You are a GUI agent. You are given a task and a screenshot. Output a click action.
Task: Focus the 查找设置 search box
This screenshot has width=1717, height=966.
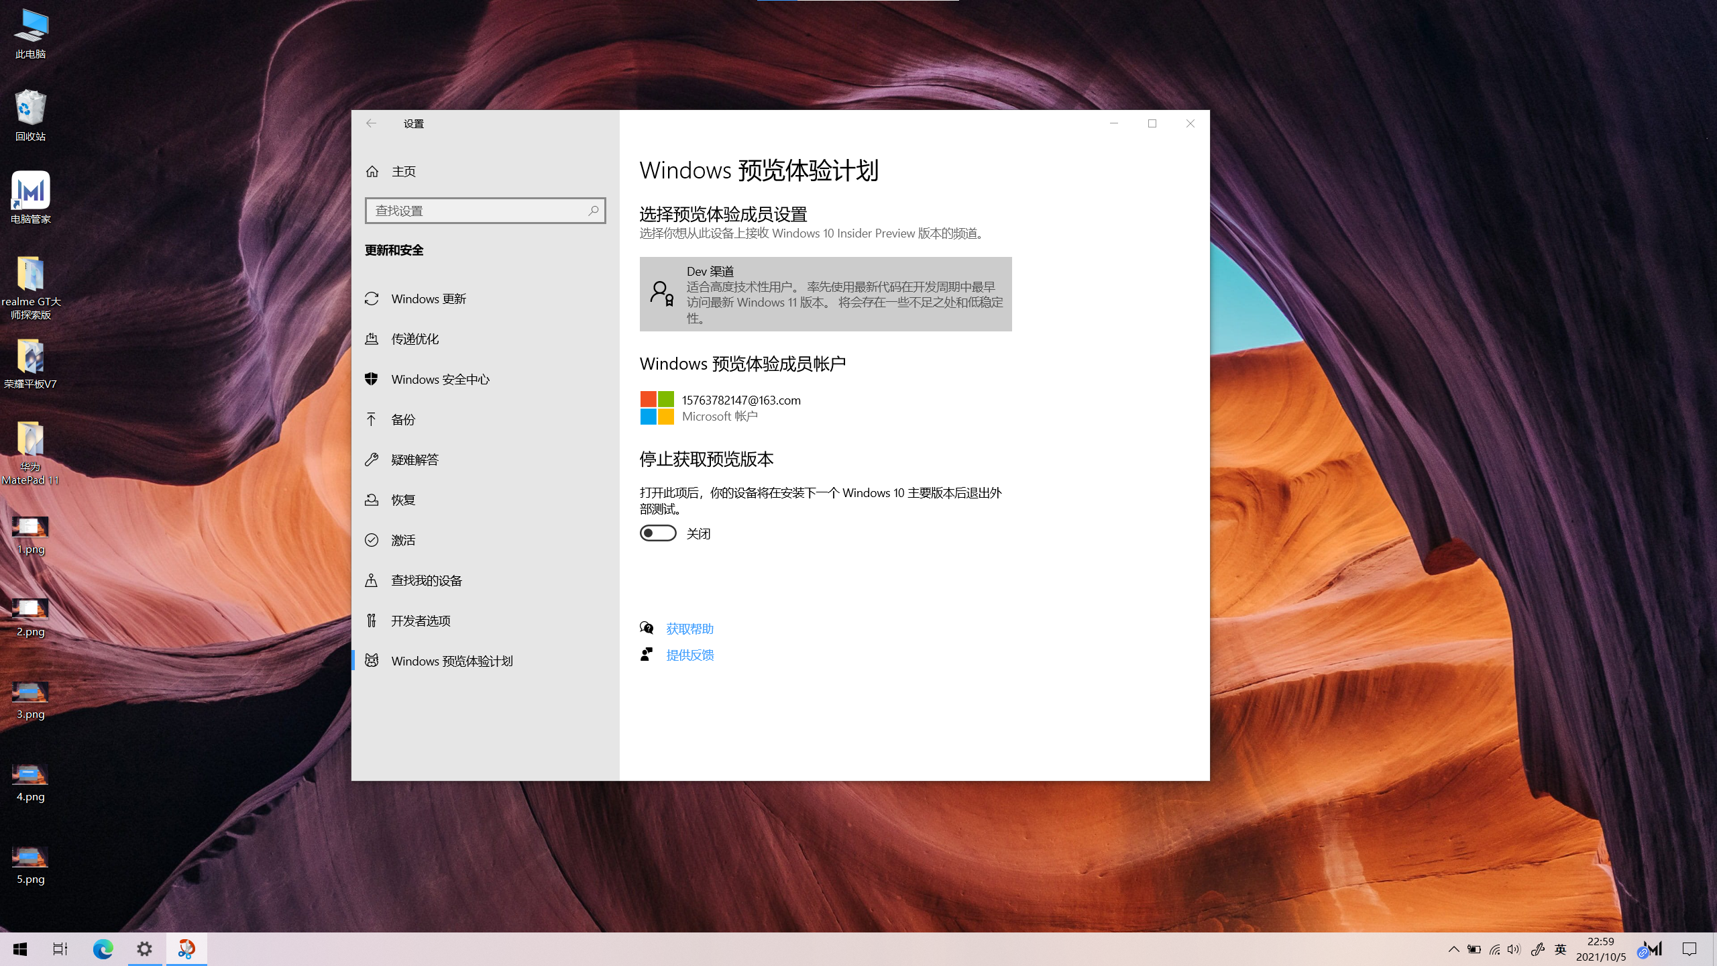click(x=486, y=211)
